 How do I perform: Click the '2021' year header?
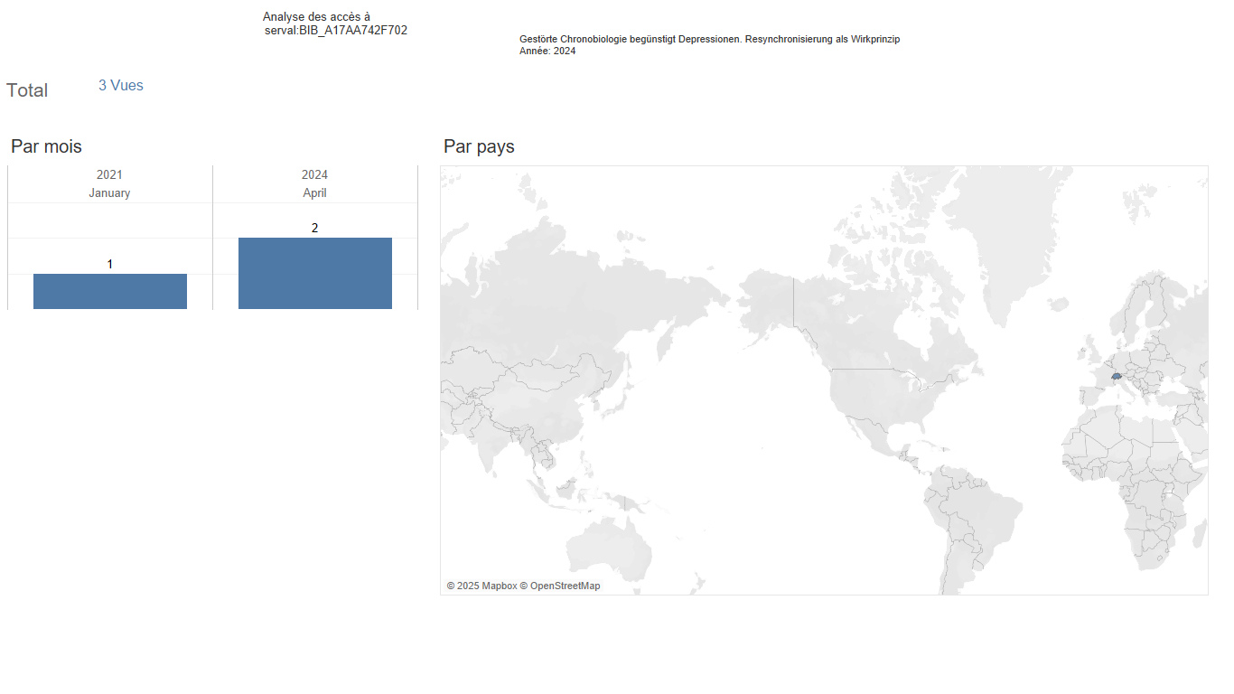pyautogui.click(x=109, y=174)
